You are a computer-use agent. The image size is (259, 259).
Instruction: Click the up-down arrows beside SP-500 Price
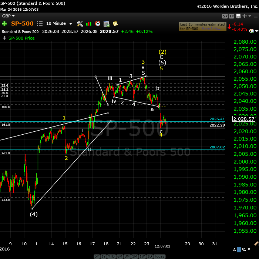tap(4, 38)
